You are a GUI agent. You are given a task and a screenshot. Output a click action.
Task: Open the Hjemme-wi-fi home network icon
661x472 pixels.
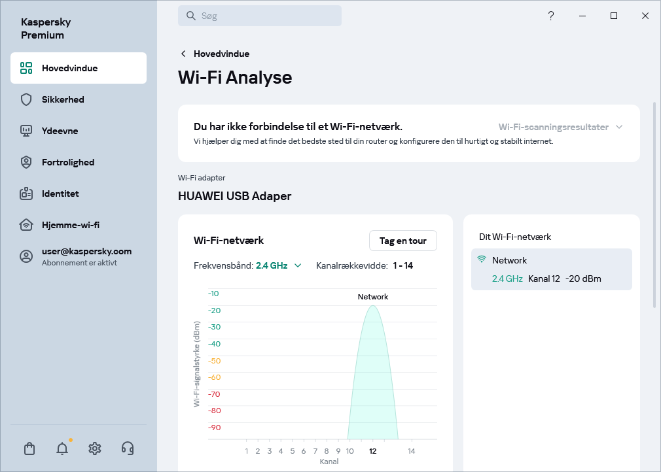click(26, 225)
